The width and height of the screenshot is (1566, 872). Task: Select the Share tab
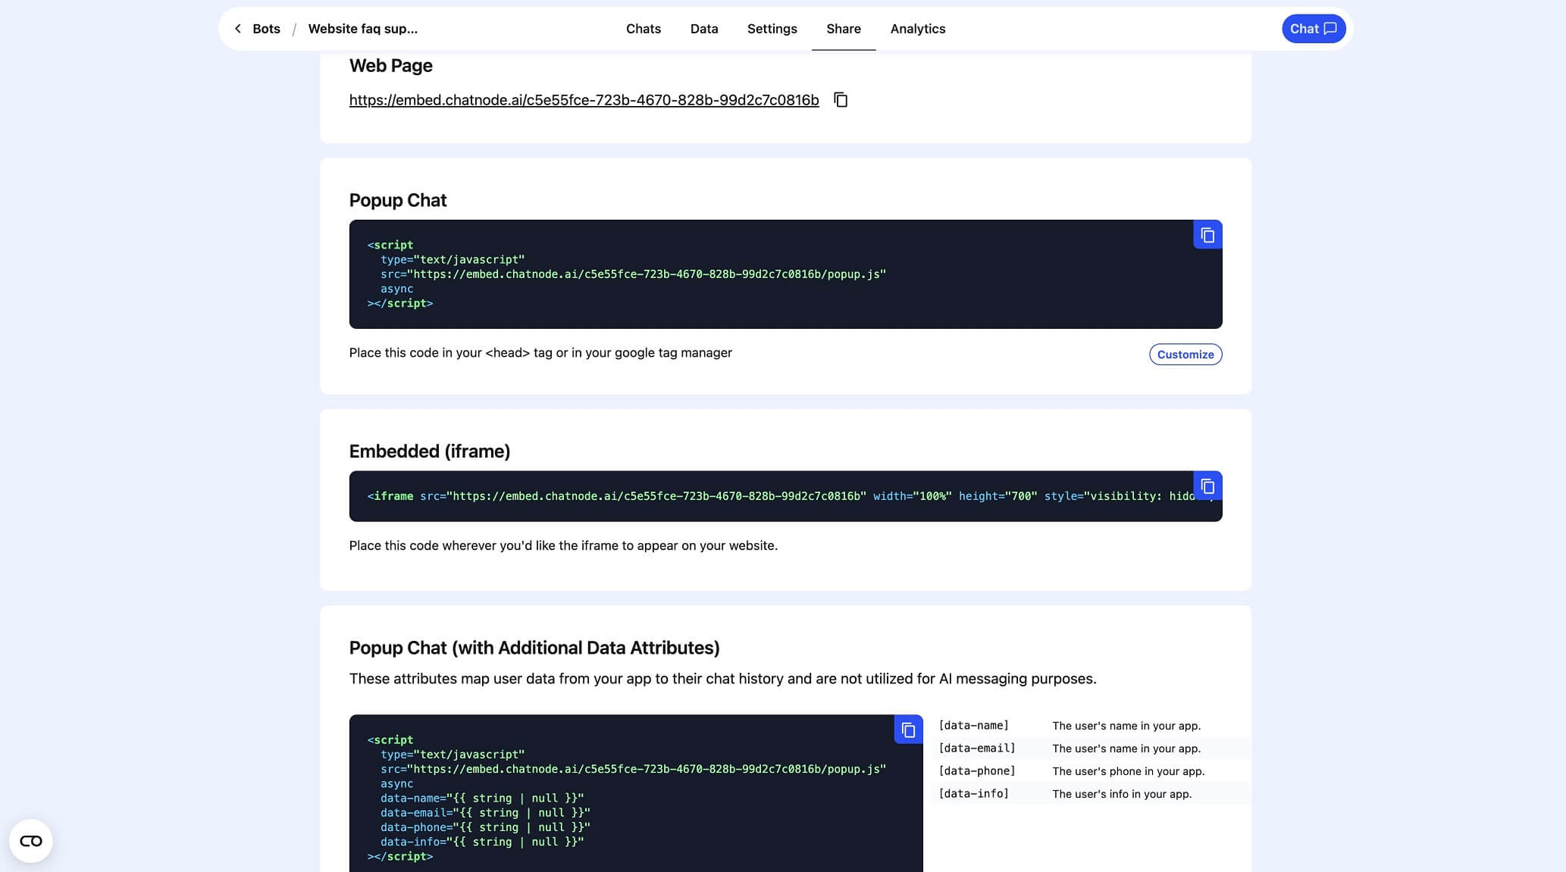pos(843,29)
